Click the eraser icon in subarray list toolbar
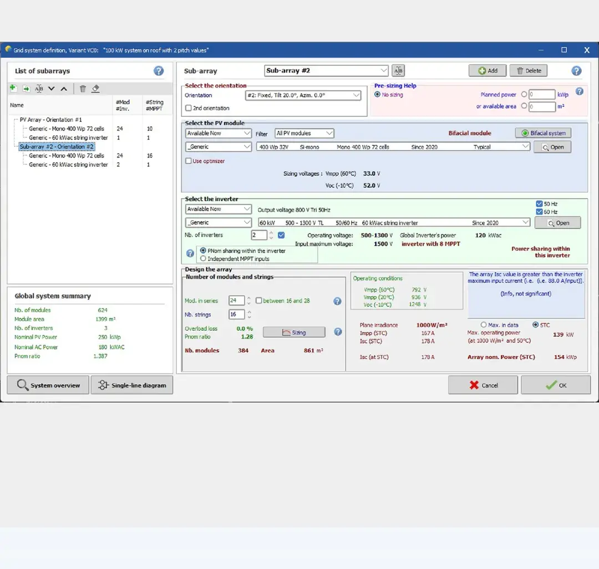Screen dimensions: 599x569 tap(95, 89)
